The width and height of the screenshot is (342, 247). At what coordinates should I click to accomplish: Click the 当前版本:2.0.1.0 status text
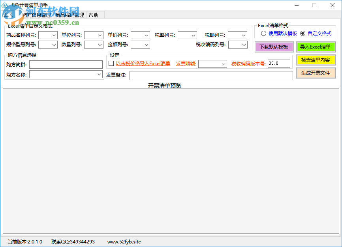click(25, 242)
